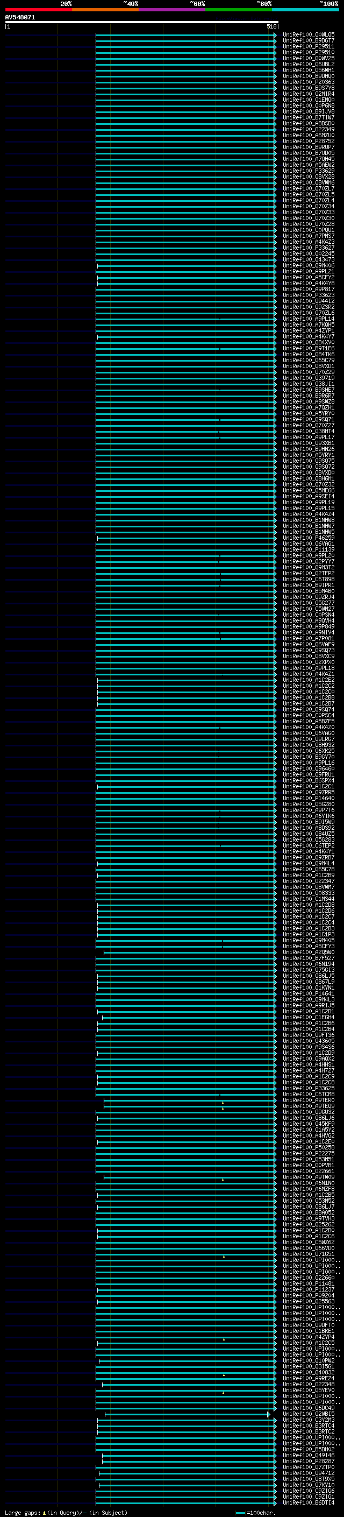
Task: Click label UniRef100_A6MZU0
Action: 308,136
